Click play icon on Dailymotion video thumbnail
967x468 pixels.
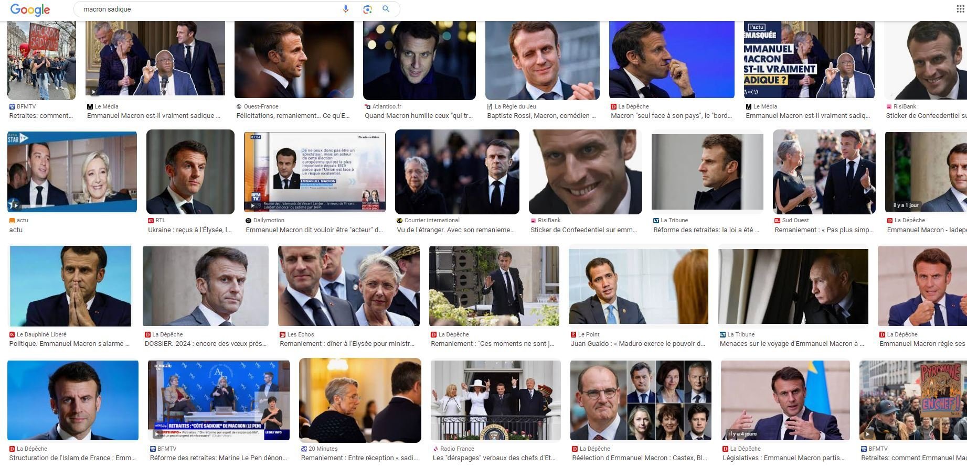[253, 206]
